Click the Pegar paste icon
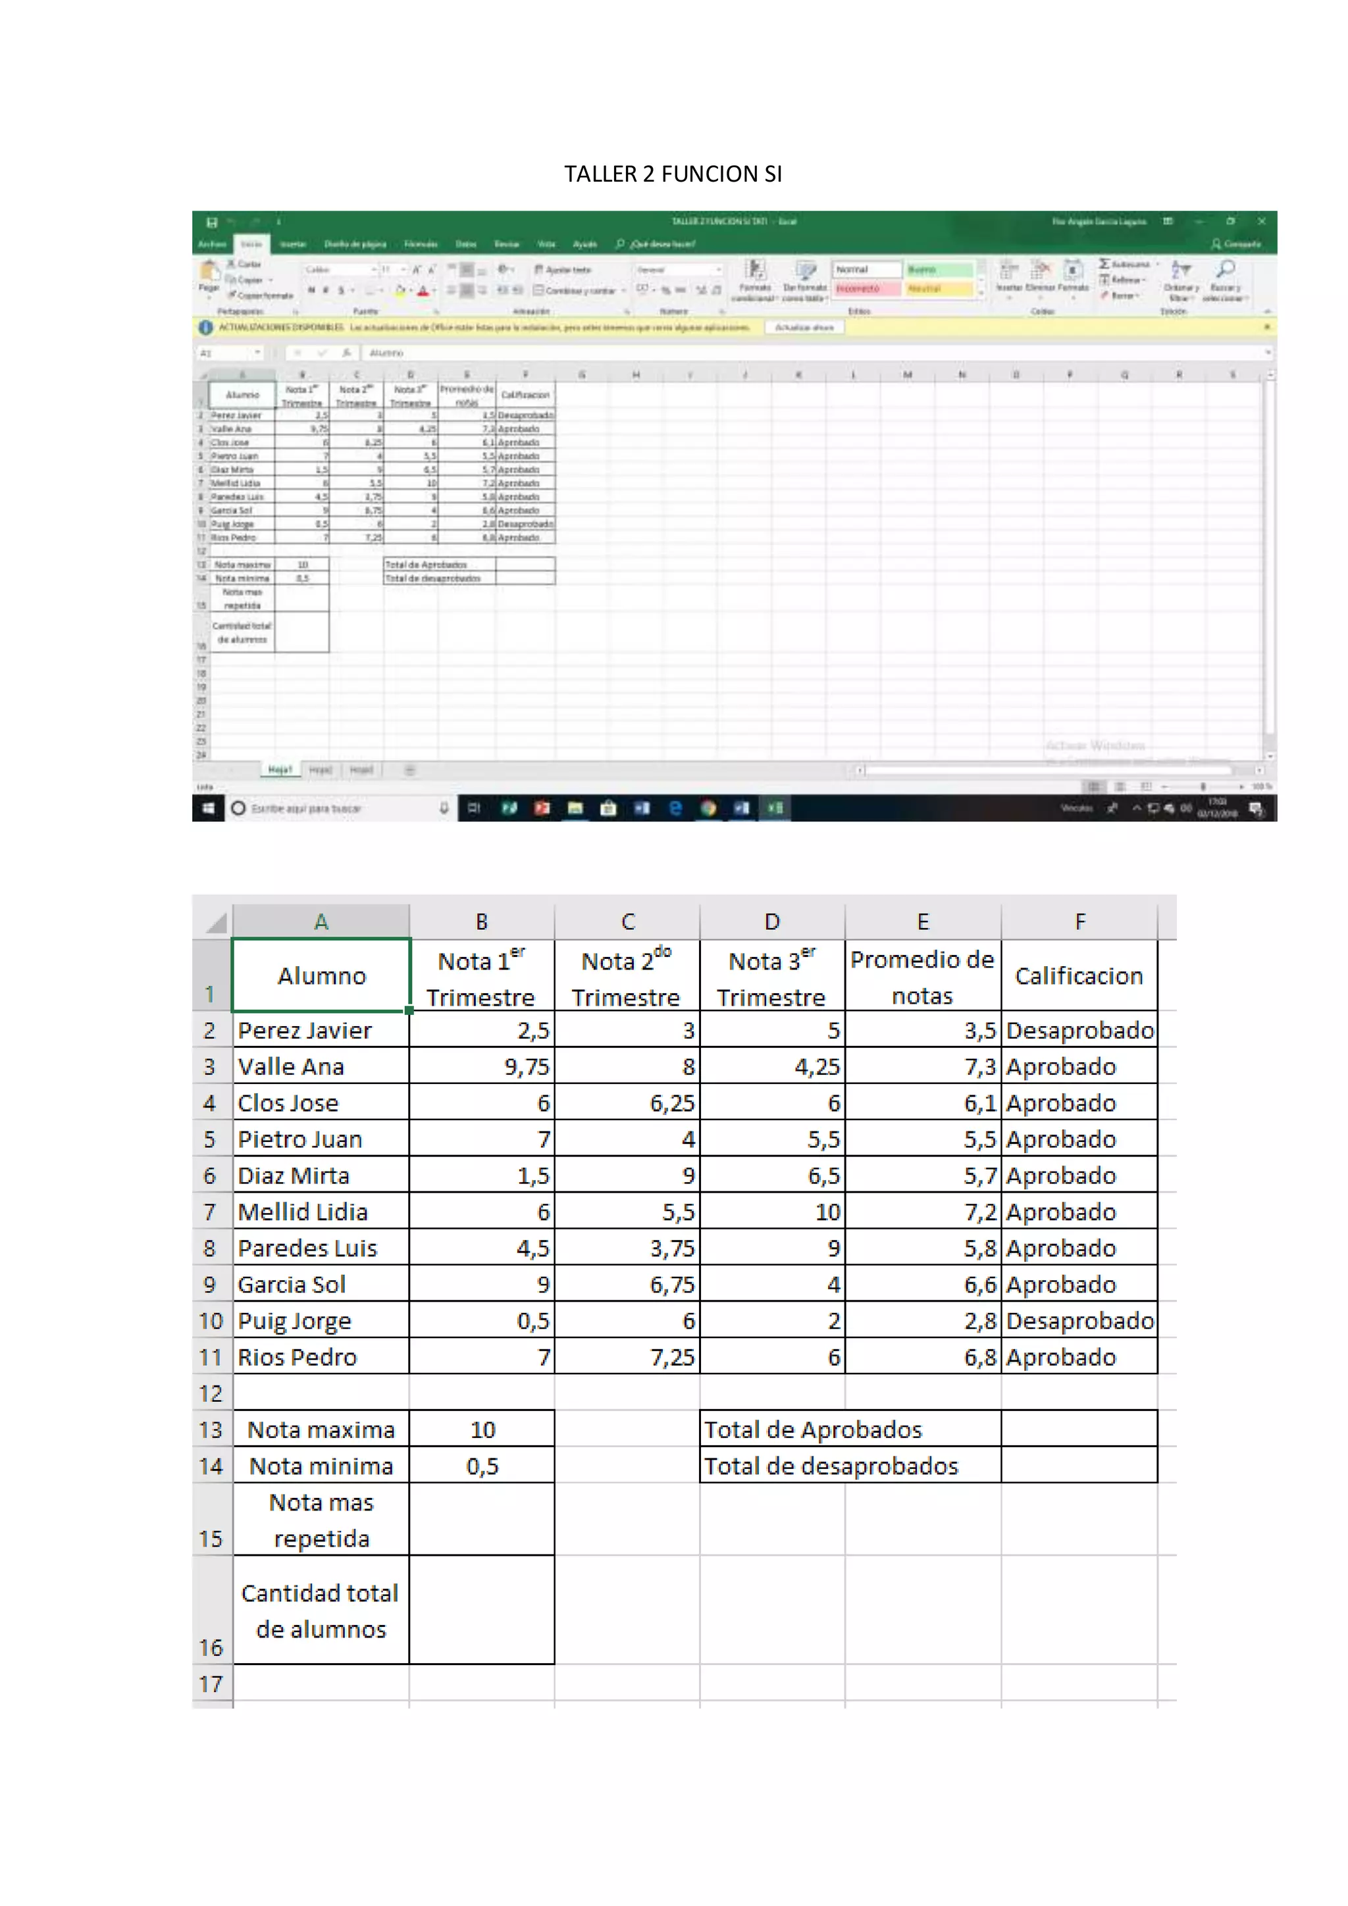Viewport: 1348px width, 1906px height. [x=209, y=272]
